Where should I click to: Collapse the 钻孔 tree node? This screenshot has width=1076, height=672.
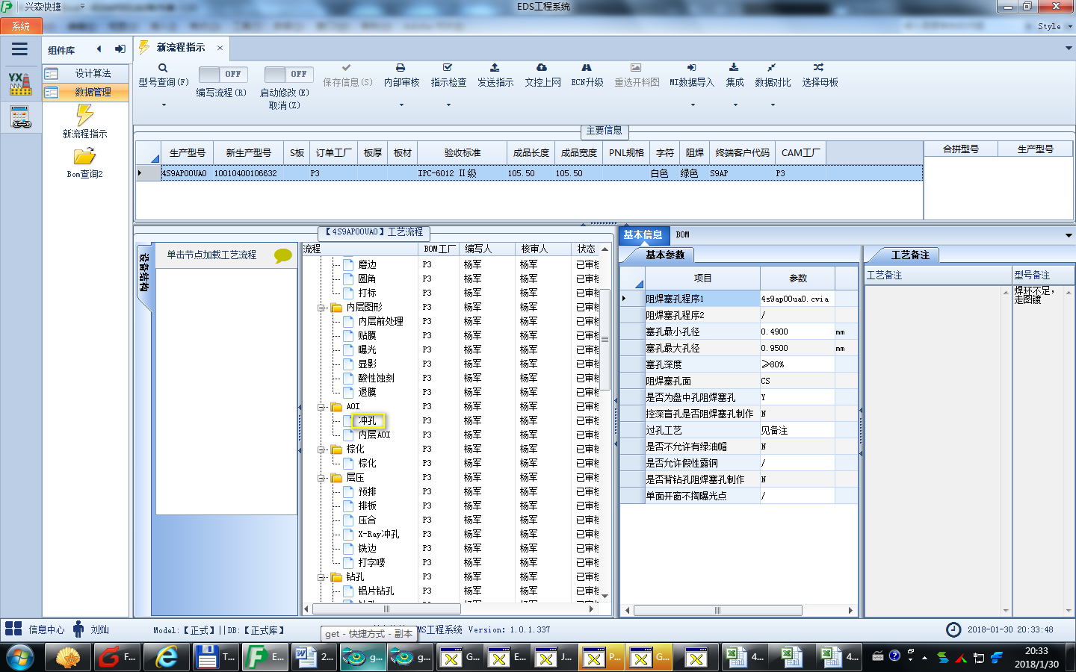tap(321, 577)
